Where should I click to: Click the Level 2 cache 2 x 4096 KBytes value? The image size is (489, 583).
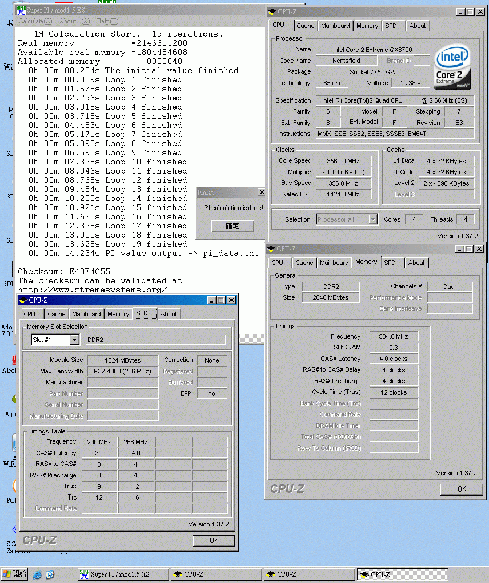(x=446, y=183)
